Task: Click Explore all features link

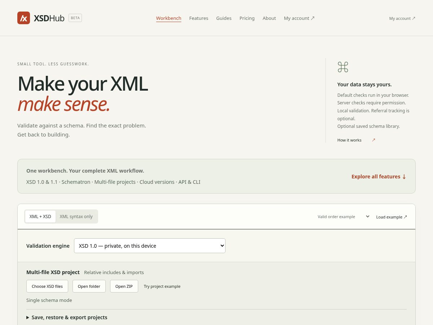Action: pos(379,177)
